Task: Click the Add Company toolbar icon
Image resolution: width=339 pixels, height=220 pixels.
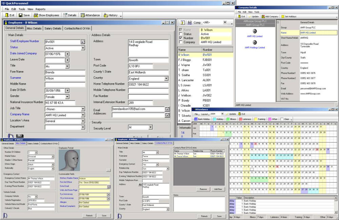Action: click(263, 16)
